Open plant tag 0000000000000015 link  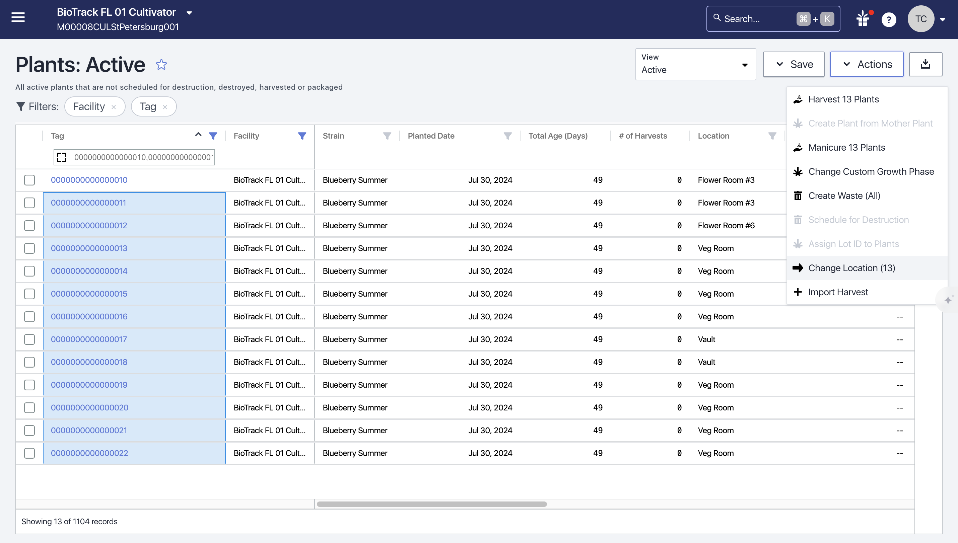tap(89, 294)
